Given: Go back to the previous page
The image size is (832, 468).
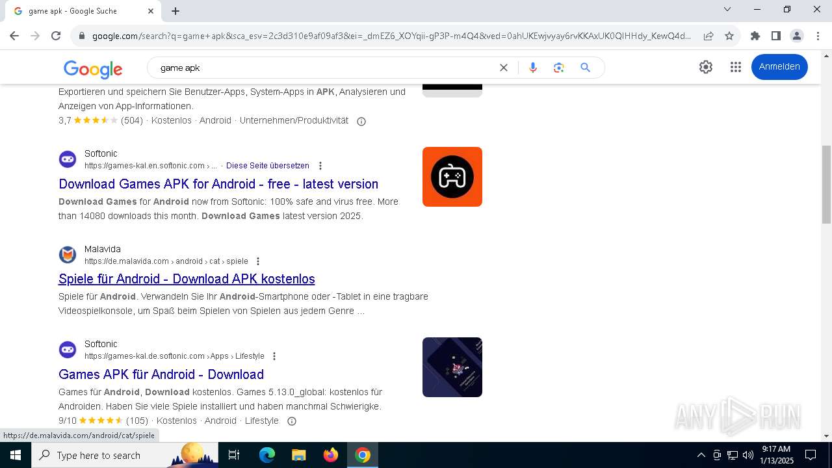Looking at the screenshot, I should click(14, 36).
